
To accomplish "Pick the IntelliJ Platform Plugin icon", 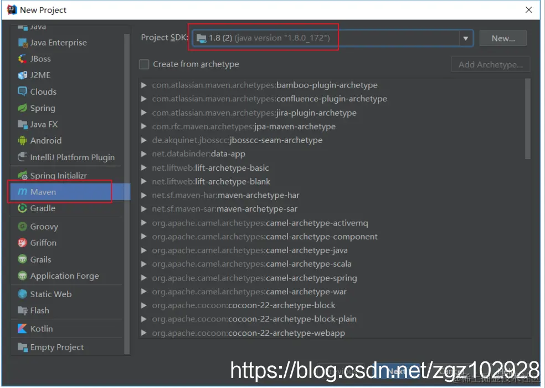I will click(23, 157).
